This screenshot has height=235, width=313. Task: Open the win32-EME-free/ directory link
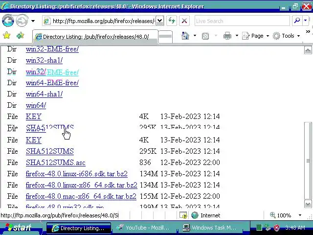tap(52, 49)
